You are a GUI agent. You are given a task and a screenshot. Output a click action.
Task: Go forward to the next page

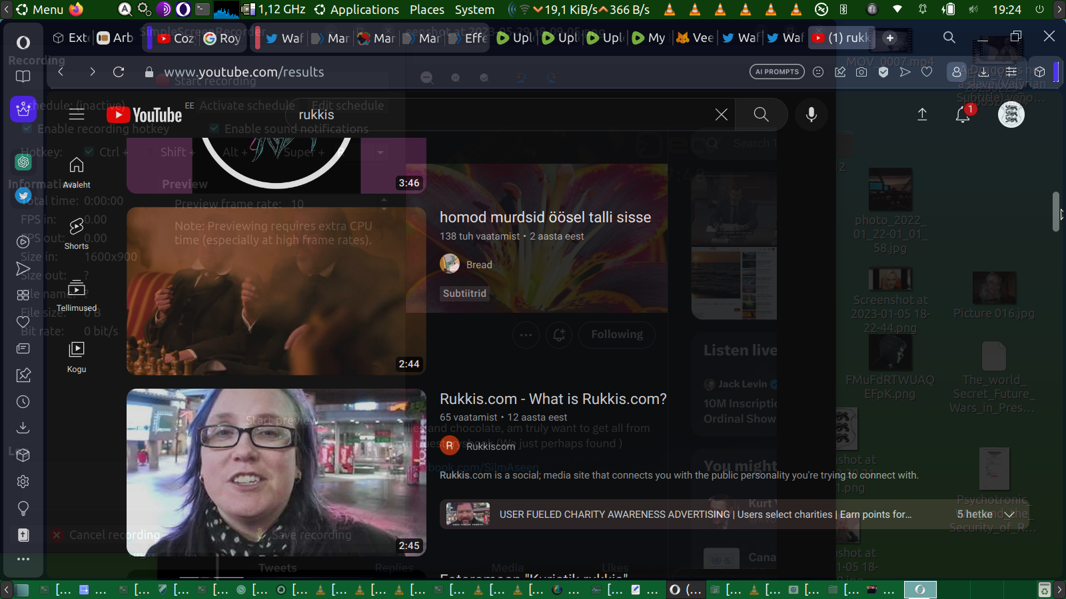[92, 72]
